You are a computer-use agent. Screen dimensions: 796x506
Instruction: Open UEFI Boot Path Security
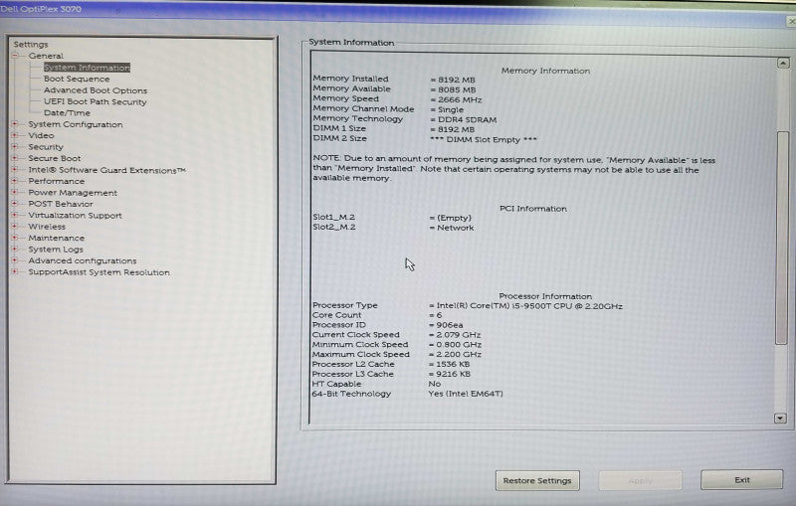click(x=95, y=101)
